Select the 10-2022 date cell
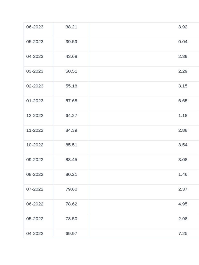This screenshot has height=265, width=199. coord(35,145)
